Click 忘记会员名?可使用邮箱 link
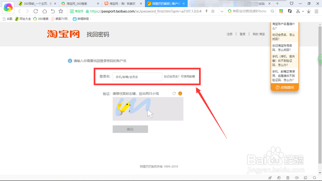Screen dimensions: 322x181 click(179, 76)
